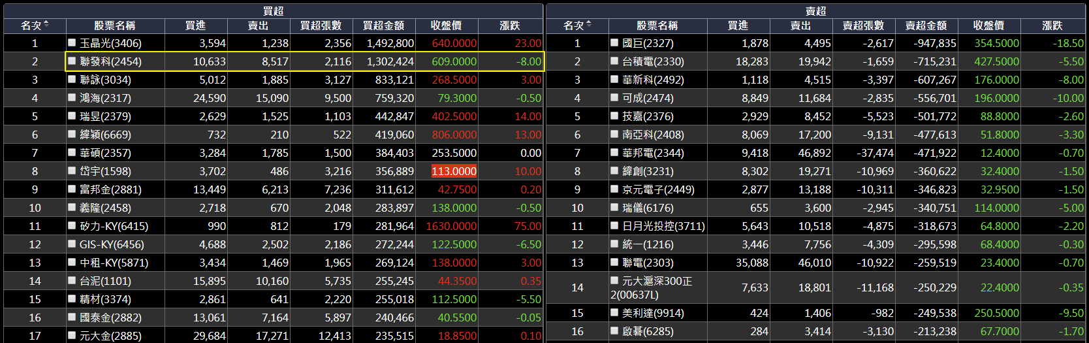Click 漲跌 header in 買超 table

tap(510, 25)
